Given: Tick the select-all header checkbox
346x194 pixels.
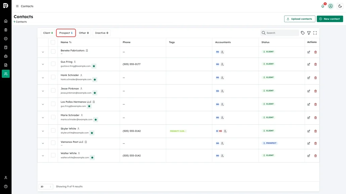Looking at the screenshot, I should (53, 42).
